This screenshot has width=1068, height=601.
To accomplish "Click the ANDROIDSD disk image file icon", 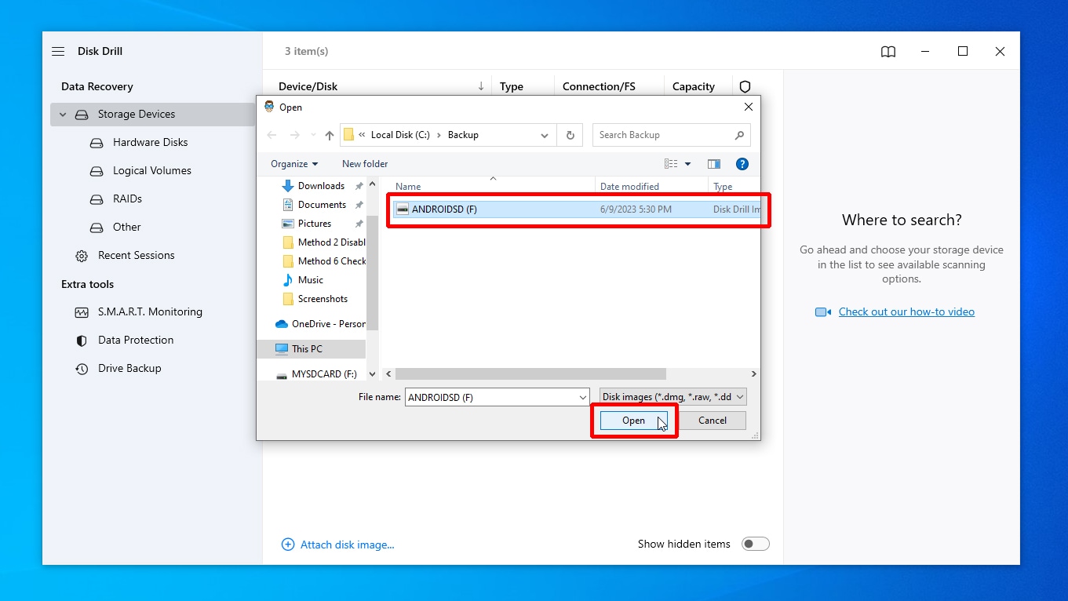I will (x=403, y=209).
